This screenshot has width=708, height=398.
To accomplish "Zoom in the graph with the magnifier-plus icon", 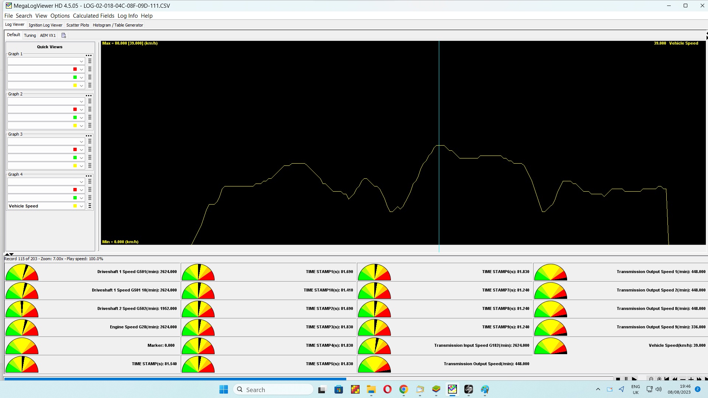I will tap(659, 379).
